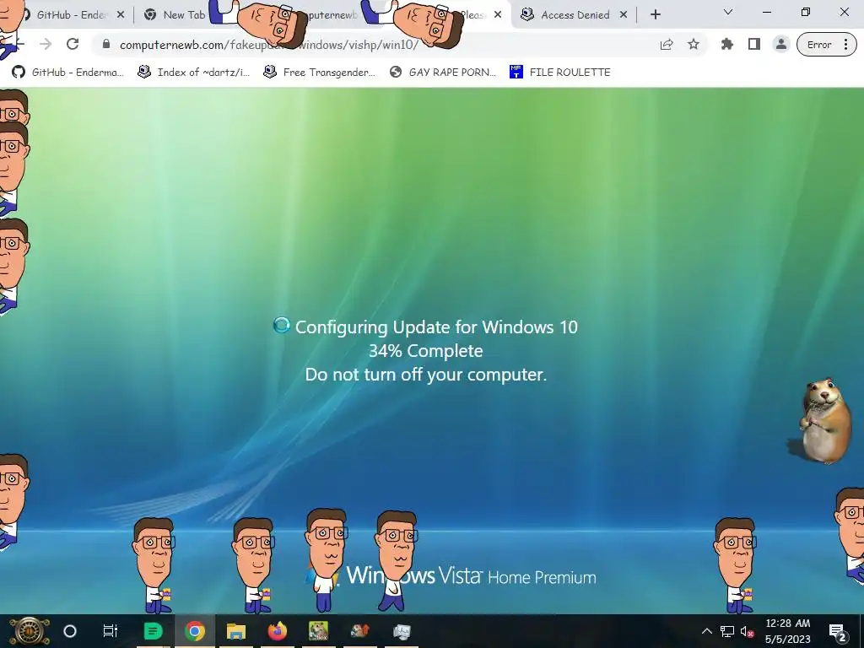
Task: Open the squirrel-with-arrow taskbar app
Action: point(359,631)
